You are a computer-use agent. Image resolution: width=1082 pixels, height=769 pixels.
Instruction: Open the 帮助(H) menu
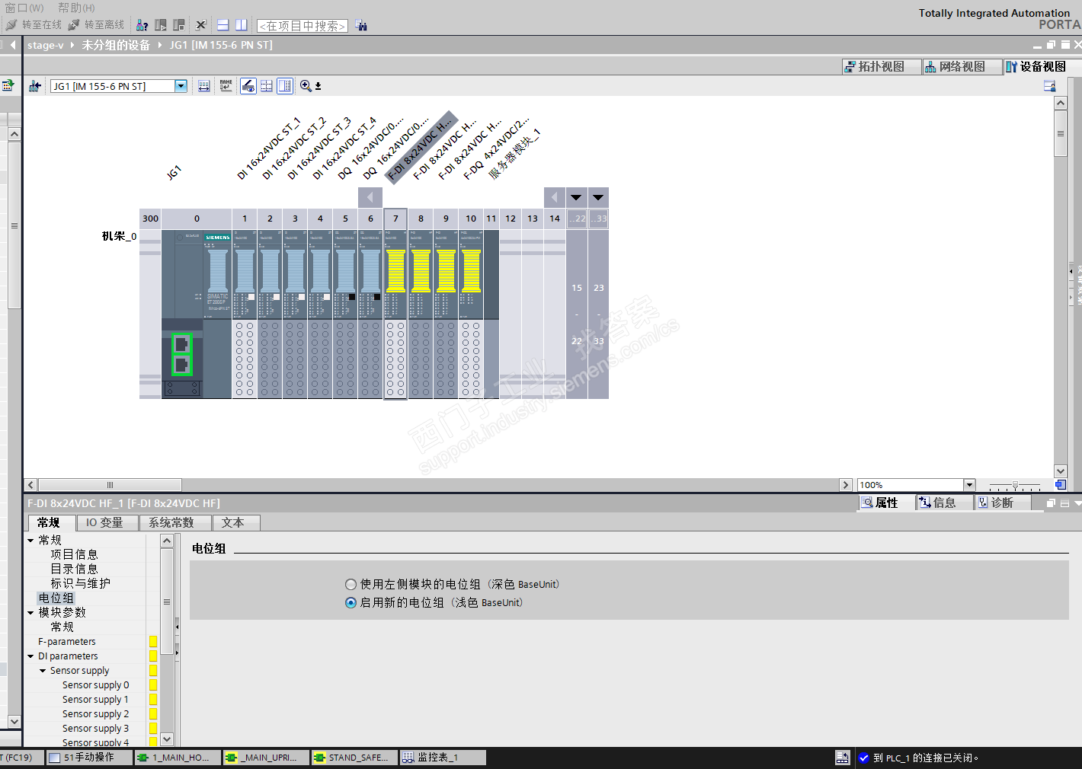coord(76,8)
